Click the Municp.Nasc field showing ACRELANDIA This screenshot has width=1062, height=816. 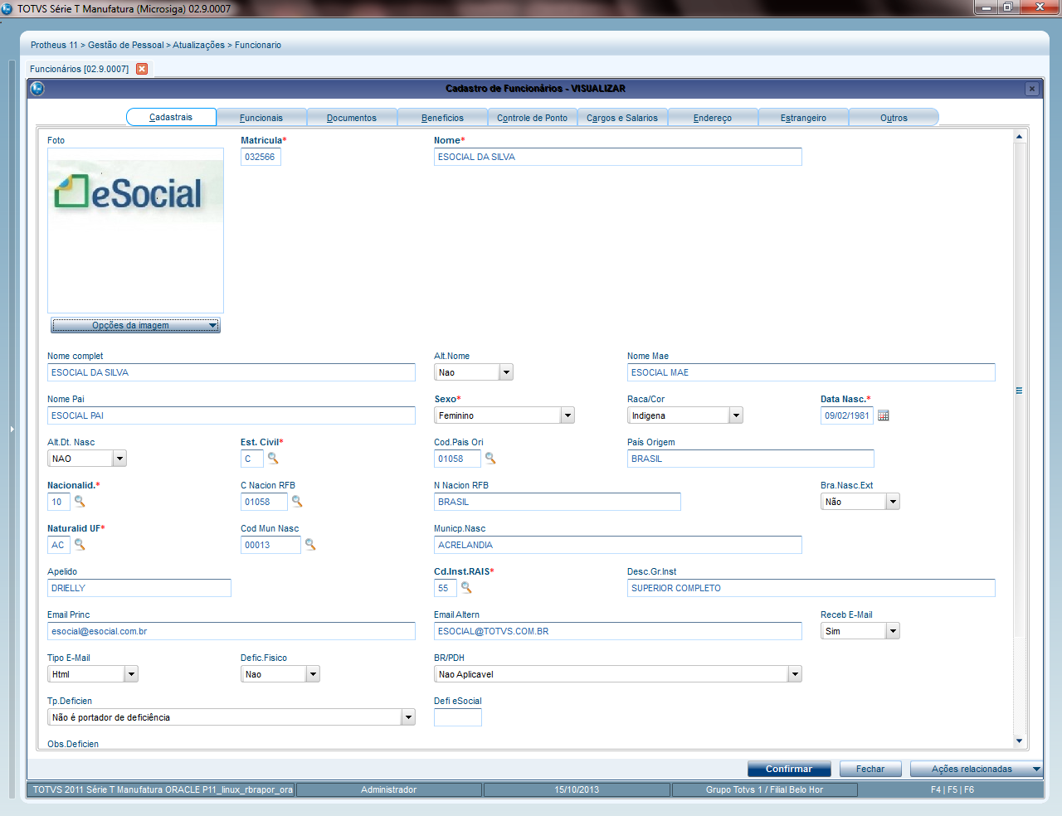pyautogui.click(x=618, y=545)
